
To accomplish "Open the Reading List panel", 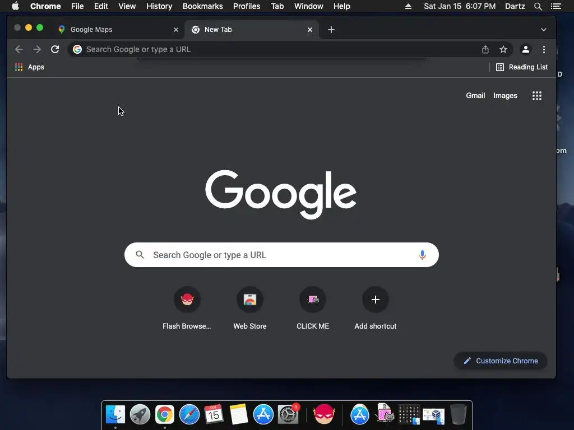I will click(522, 67).
